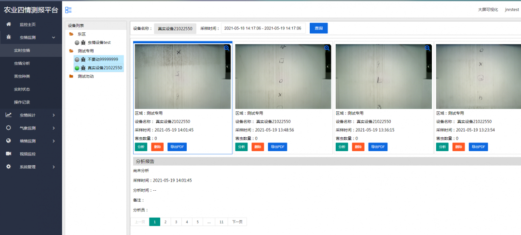Screen dimensions: 521x235
Task: Open the 13:36:15 sample image thumbnail
Action: (384, 77)
